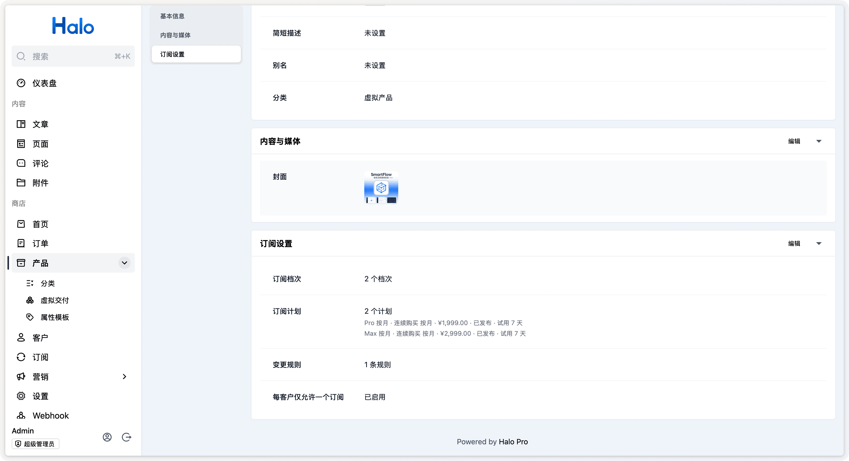This screenshot has width=849, height=461.
Task: Click the 首页 shop bag icon
Action: [x=21, y=224]
